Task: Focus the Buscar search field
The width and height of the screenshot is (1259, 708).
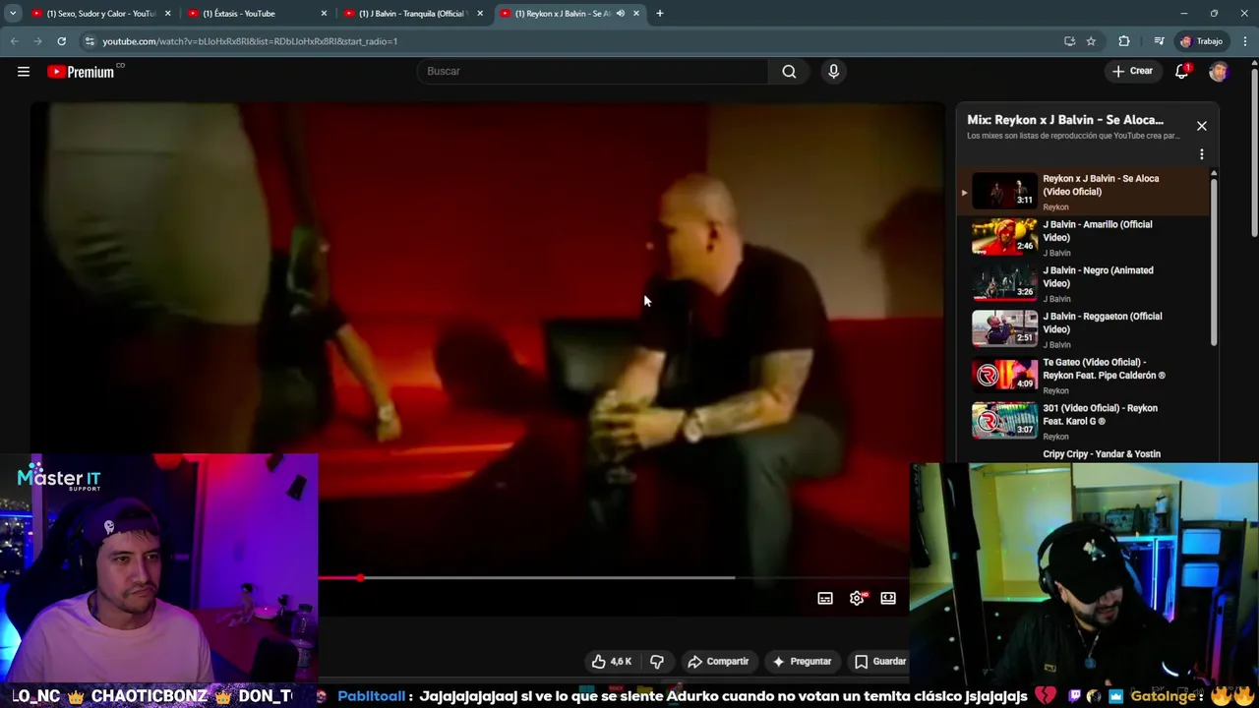Action: coord(593,71)
